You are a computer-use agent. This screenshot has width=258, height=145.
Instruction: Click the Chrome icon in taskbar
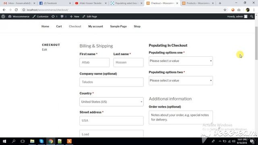(x=51, y=141)
